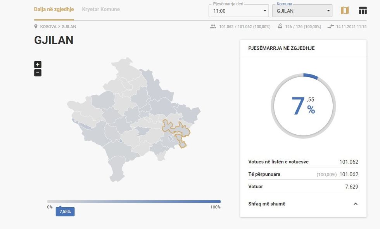The width and height of the screenshot is (380, 229).
Task: Zoom in on the map with plus button
Action: point(38,65)
